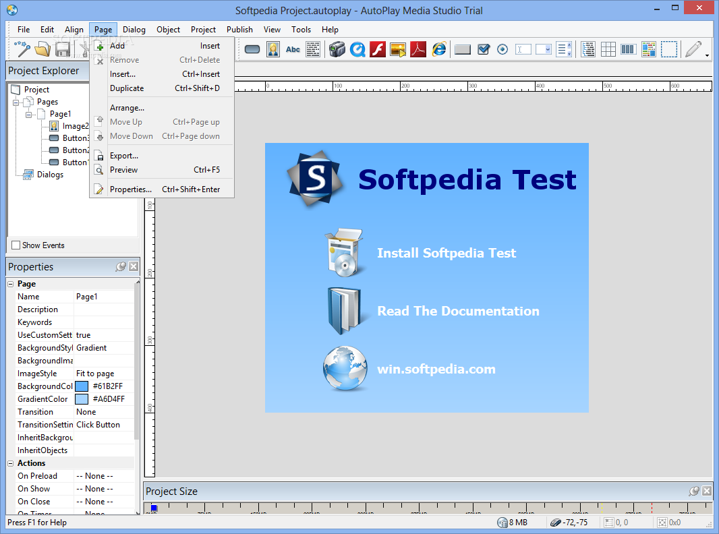Insert a Paragraph object from toolbar
Image resolution: width=719 pixels, height=534 pixels.
coord(313,49)
